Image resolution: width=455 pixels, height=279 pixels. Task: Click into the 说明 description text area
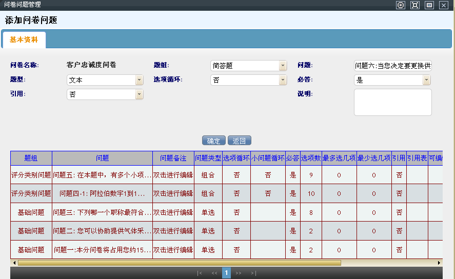pyautogui.click(x=392, y=102)
